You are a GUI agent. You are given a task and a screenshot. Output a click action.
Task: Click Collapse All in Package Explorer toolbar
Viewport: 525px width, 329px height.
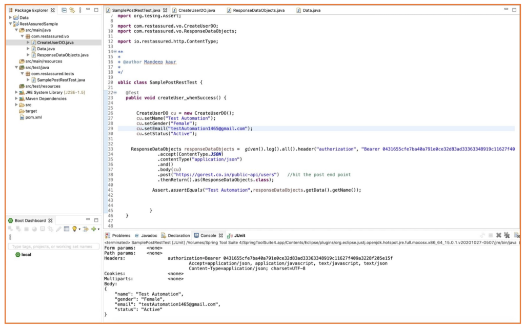(x=64, y=10)
